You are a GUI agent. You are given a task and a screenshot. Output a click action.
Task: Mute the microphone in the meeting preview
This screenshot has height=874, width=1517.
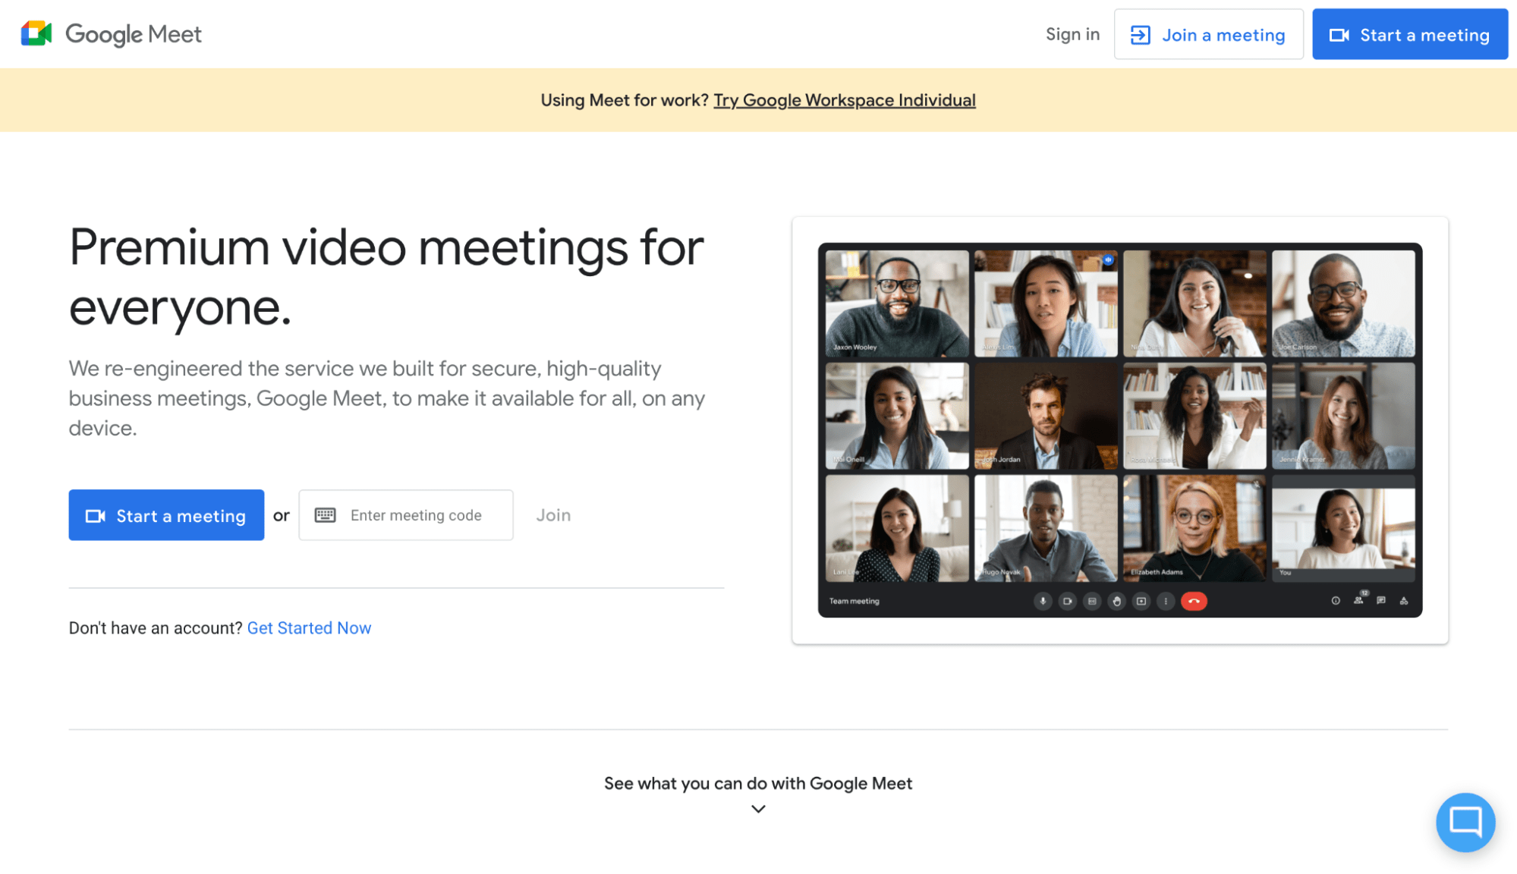1043,601
